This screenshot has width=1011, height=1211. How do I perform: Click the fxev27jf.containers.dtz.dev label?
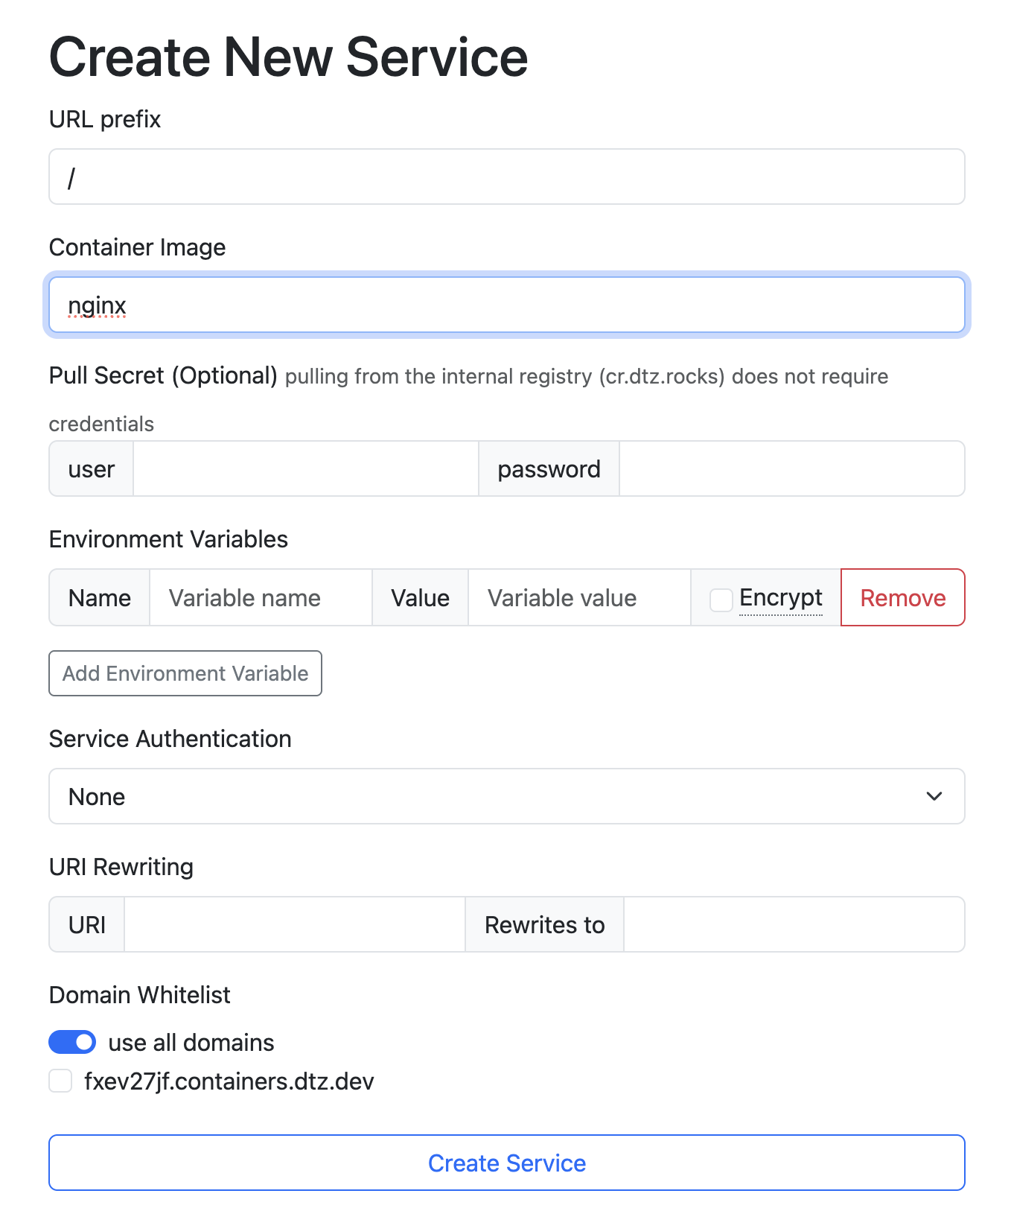(x=229, y=1081)
